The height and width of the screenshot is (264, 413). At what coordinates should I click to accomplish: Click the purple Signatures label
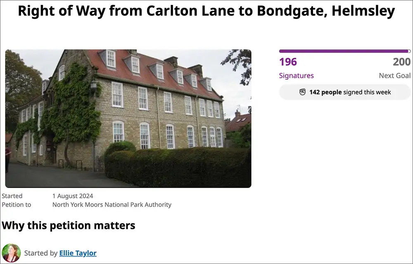[x=296, y=76]
